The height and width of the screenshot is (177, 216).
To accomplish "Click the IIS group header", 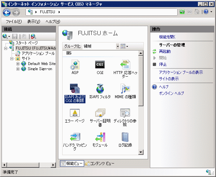I will [69, 53].
